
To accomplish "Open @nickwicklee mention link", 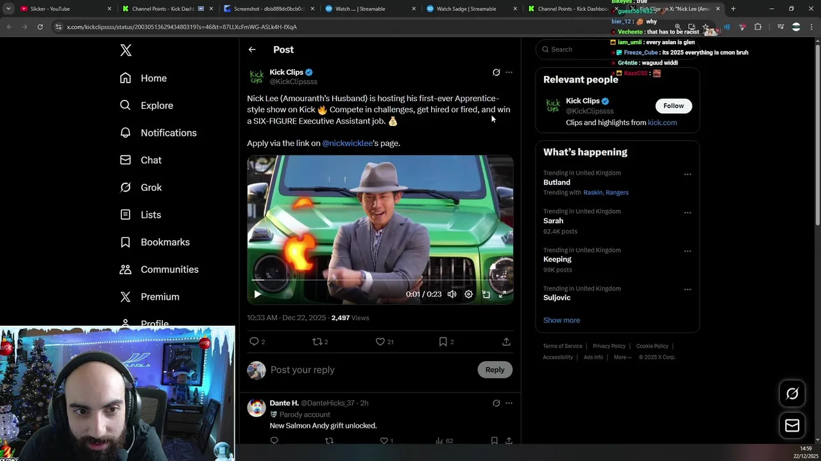I will (x=347, y=143).
